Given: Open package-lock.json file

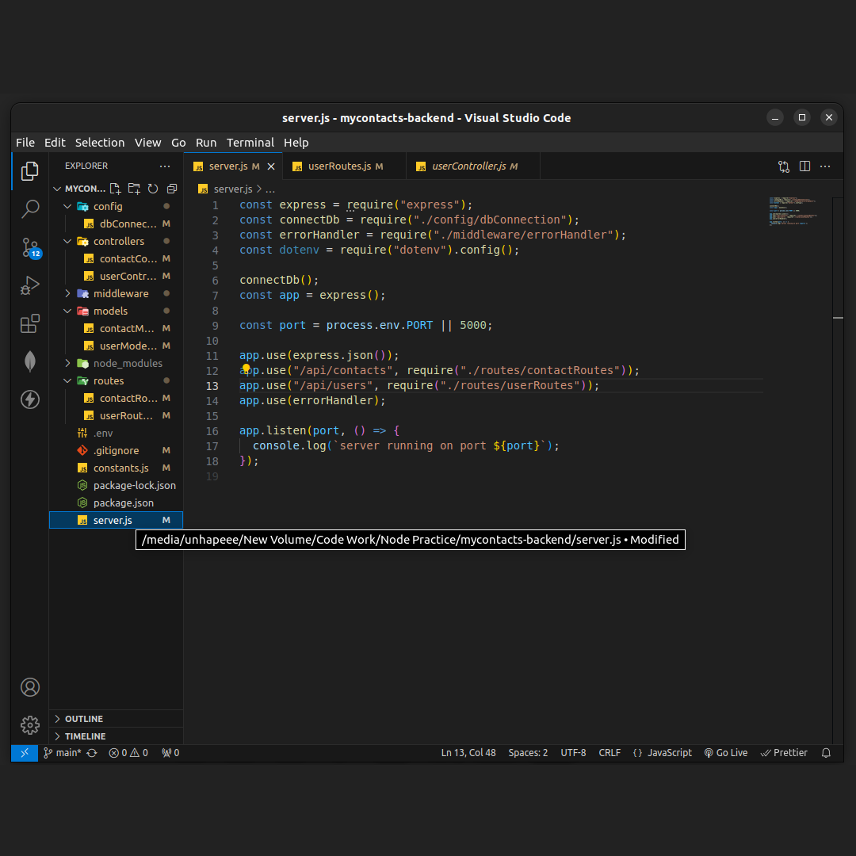Looking at the screenshot, I should tap(116, 486).
